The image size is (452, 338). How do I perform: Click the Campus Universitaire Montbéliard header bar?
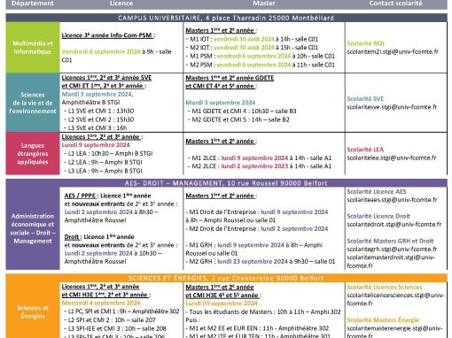click(226, 18)
